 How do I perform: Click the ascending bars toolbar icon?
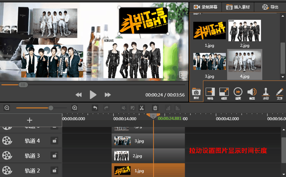pos(168,108)
